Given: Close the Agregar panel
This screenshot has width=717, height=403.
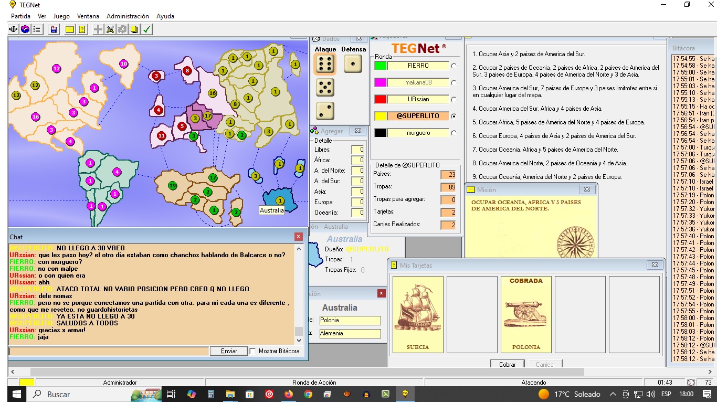Looking at the screenshot, I should [357, 131].
